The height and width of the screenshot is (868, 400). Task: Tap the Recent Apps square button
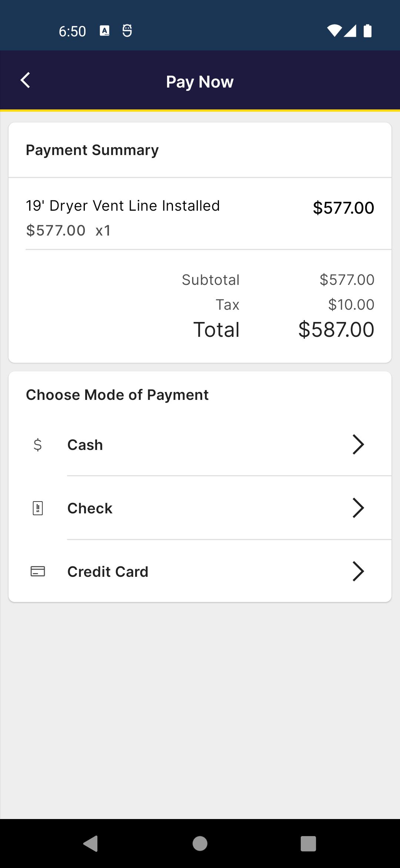(309, 844)
